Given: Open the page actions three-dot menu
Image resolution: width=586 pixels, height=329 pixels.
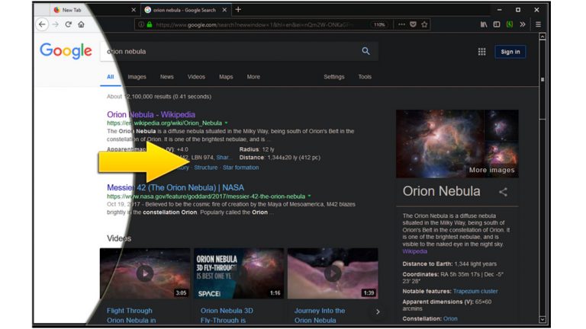Looking at the screenshot, I should (x=401, y=24).
